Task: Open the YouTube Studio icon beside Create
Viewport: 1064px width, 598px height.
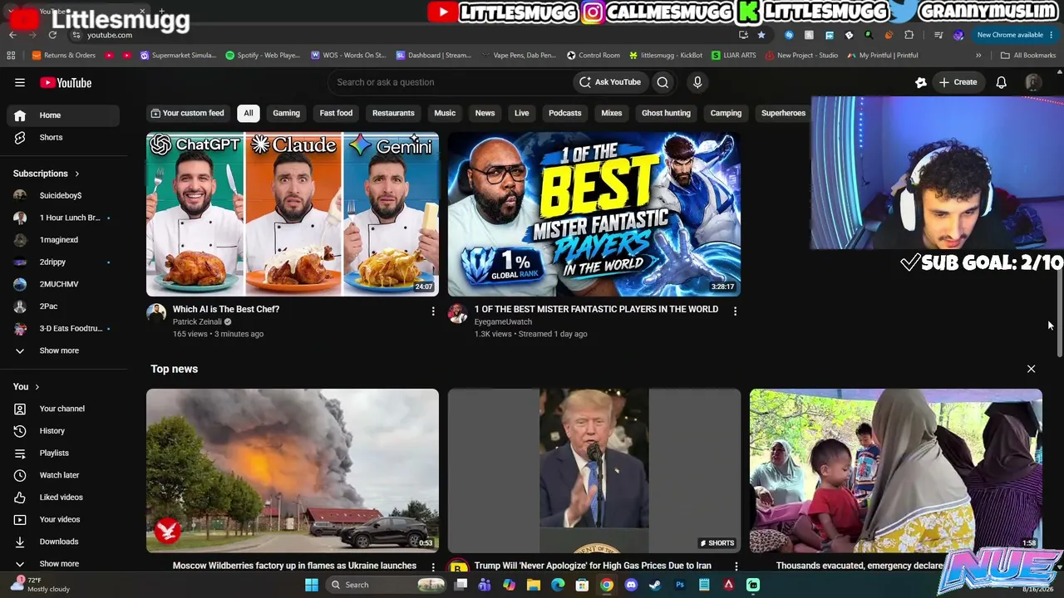Action: 920,82
